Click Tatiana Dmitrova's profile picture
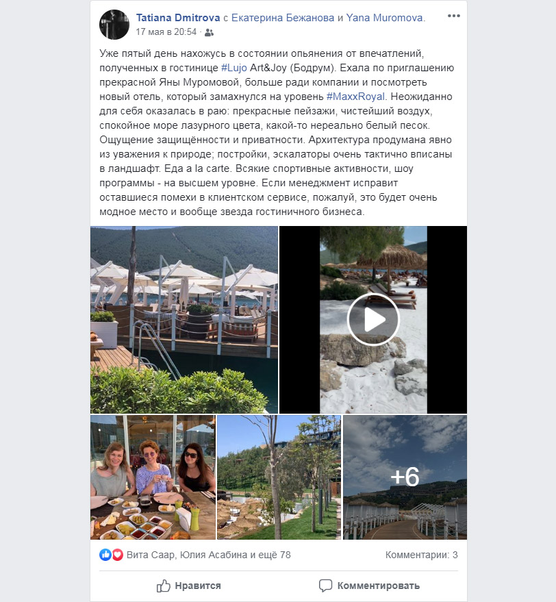The image size is (556, 602). [114, 25]
